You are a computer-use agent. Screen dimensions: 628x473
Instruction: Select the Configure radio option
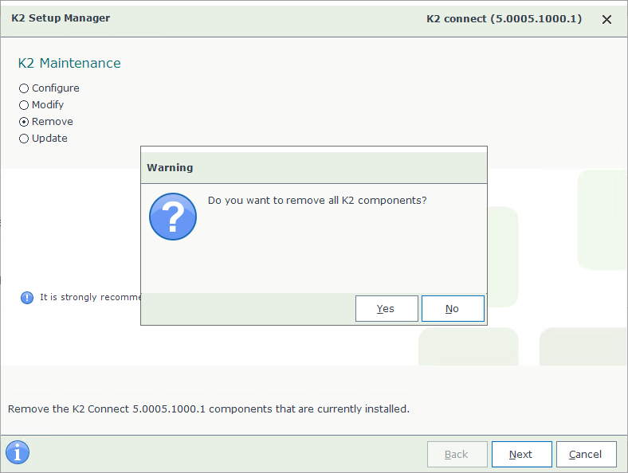[x=49, y=88]
